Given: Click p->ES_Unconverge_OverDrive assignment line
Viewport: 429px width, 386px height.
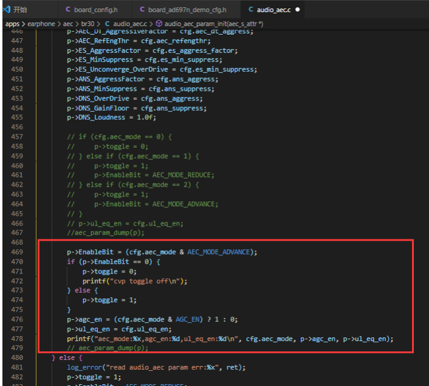Looking at the screenshot, I should coord(162,69).
